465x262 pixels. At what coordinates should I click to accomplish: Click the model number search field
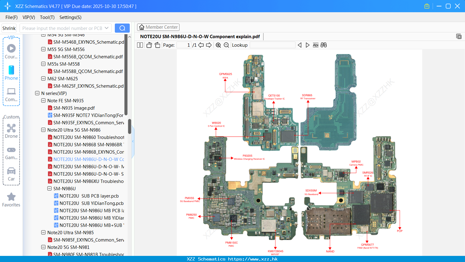click(x=62, y=28)
